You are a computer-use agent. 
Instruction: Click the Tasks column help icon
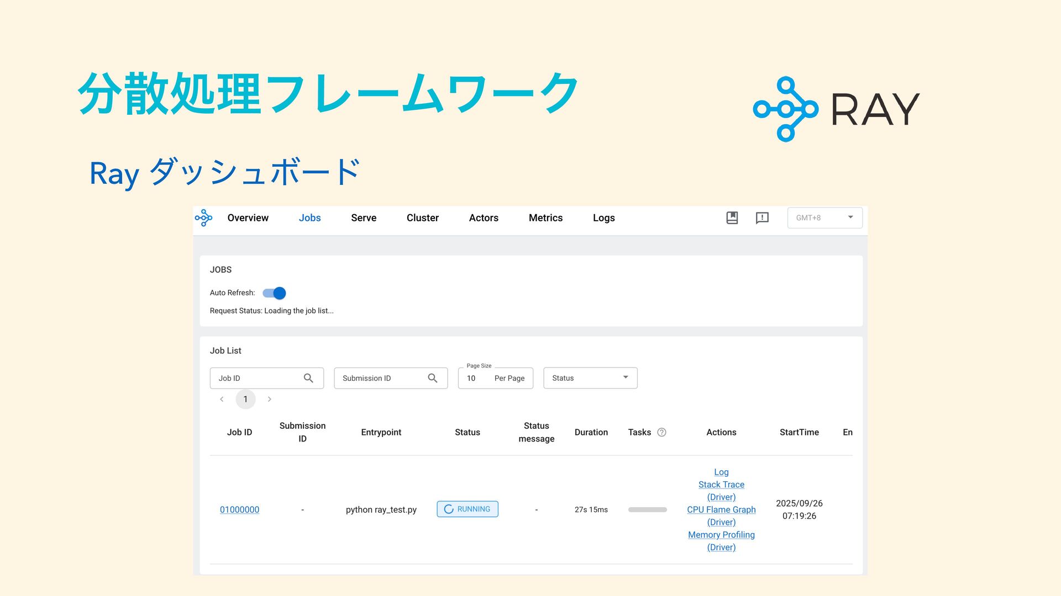tap(661, 432)
